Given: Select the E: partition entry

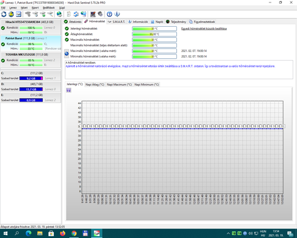Looking at the screenshot, I should 31,97.
